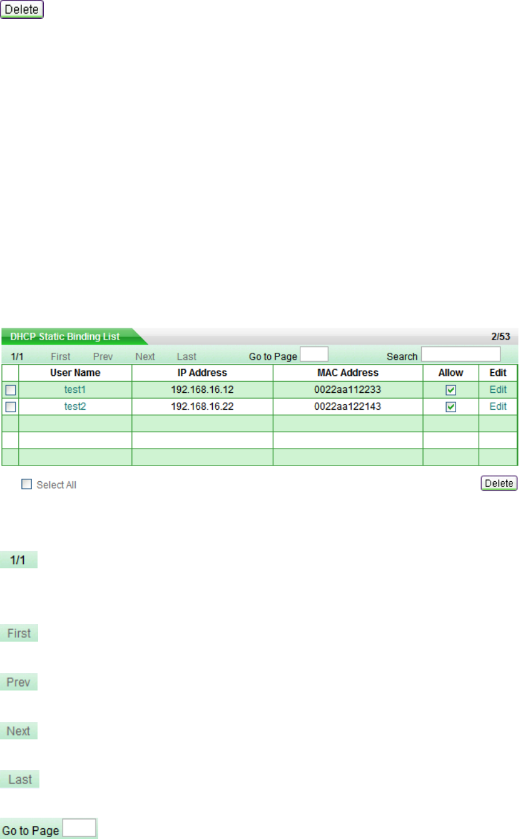This screenshot has width=520, height=839.
Task: Click Prev in the table pagination bar
Action: pyautogui.click(x=103, y=357)
